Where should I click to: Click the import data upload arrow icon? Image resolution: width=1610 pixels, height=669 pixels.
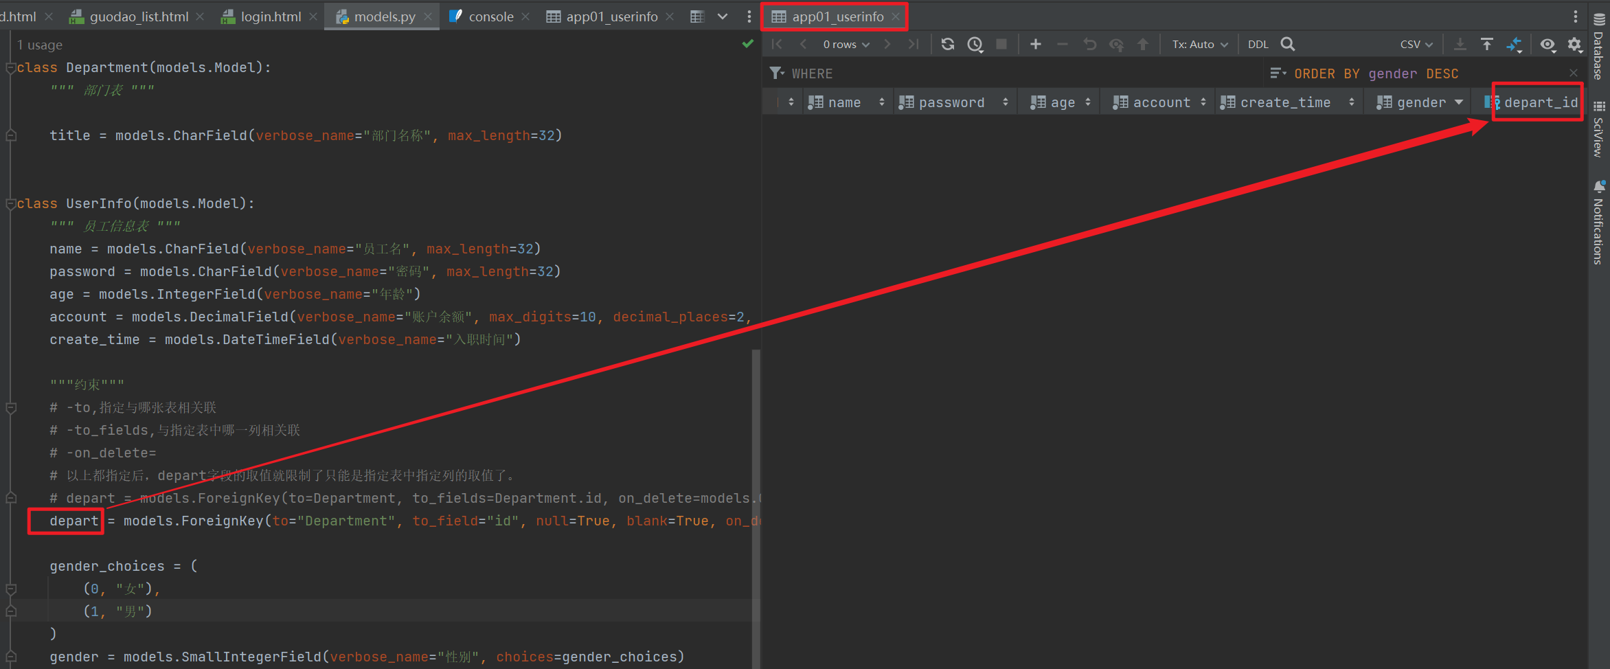point(1487,45)
